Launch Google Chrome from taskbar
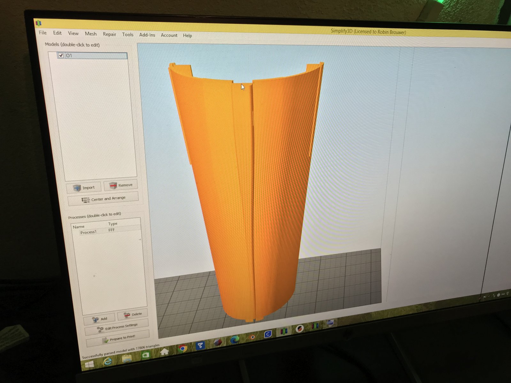The width and height of the screenshot is (511, 383). [x=183, y=349]
